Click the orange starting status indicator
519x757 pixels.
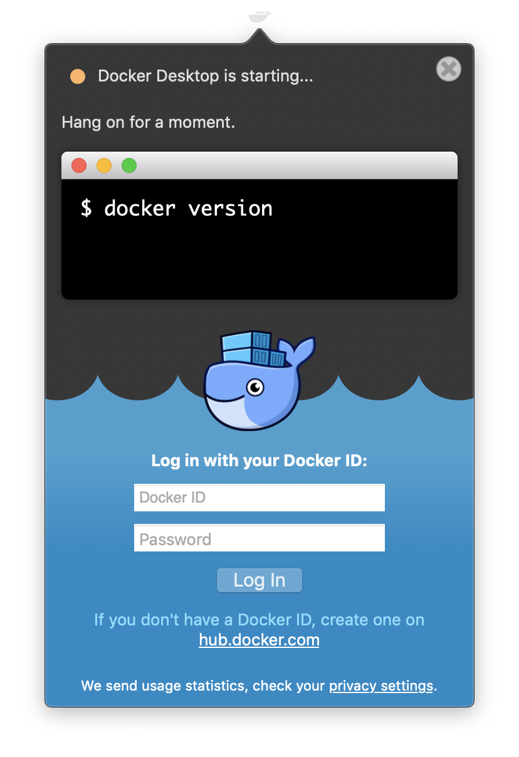(78, 76)
